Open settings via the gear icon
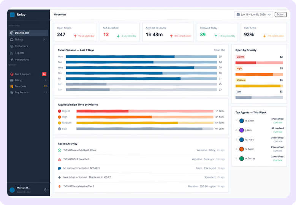The height and width of the screenshot is (205, 296). (x=46, y=190)
